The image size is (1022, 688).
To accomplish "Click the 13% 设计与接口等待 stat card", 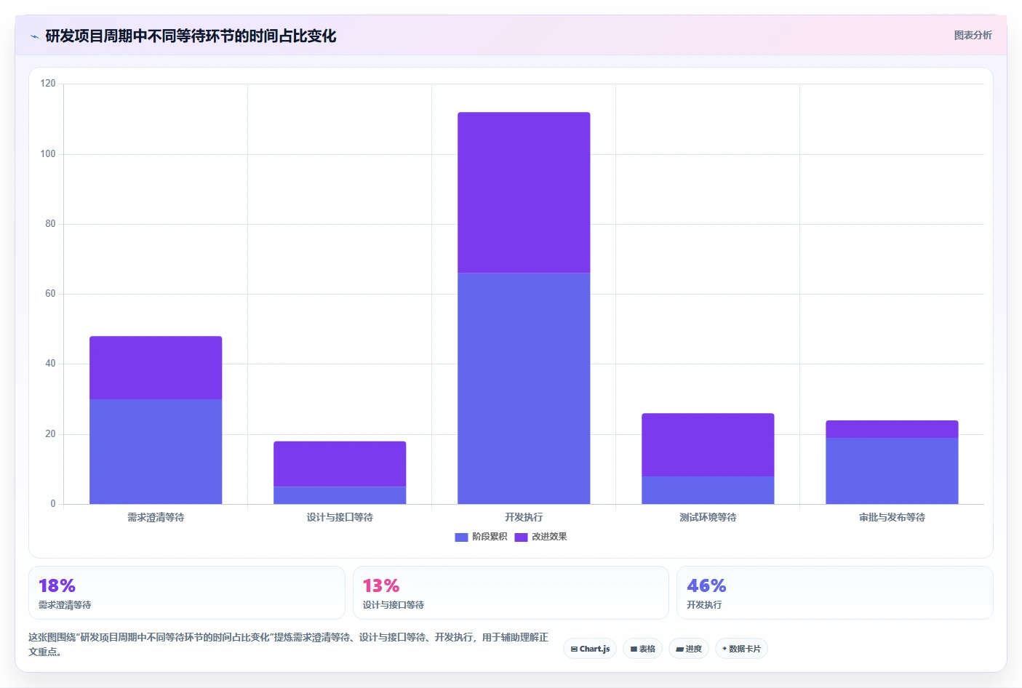I will click(511, 593).
